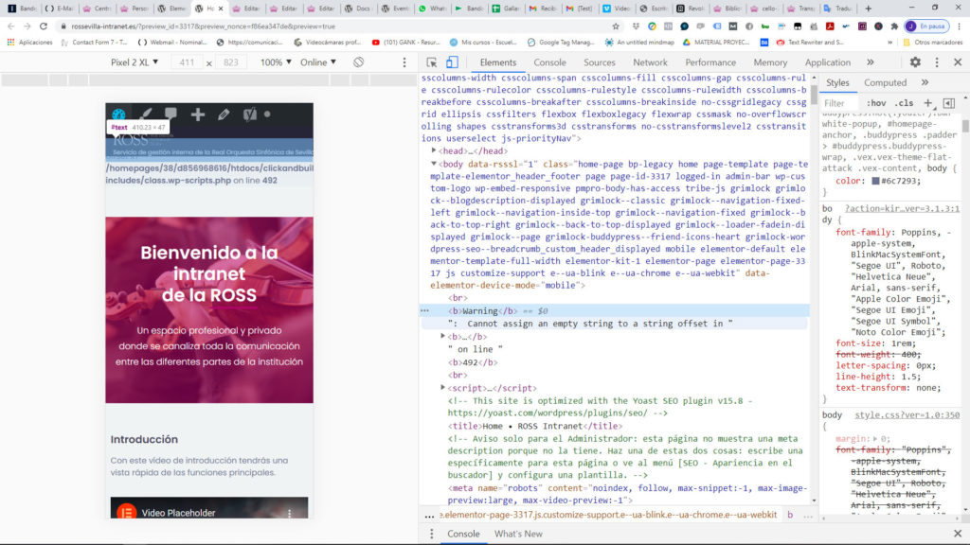Show hidden bookmarks with the chevron
This screenshot has height=545, width=970.
coord(890,43)
